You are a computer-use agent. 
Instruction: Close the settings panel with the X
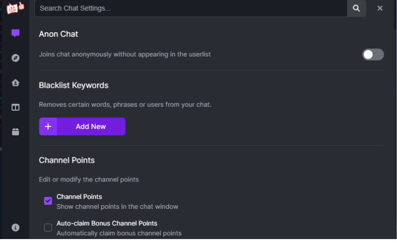380,8
